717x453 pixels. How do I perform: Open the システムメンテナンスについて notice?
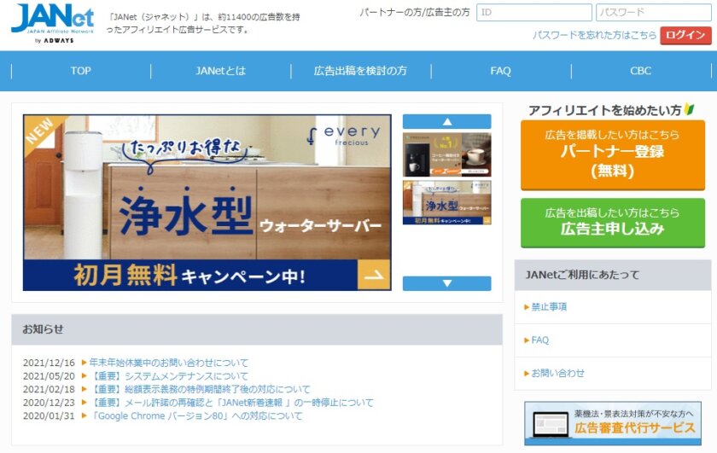[x=169, y=376]
